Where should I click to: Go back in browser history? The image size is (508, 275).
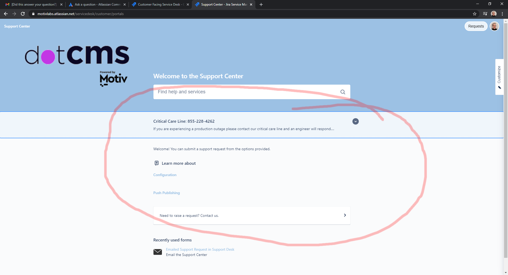(6, 14)
